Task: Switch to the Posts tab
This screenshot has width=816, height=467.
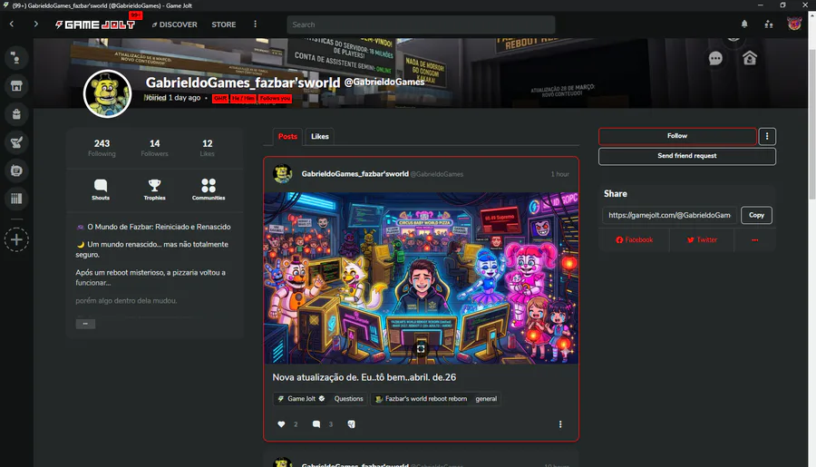Action: [287, 136]
